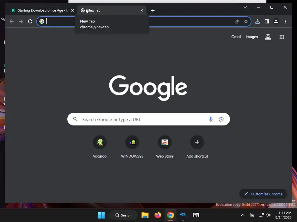Screen dimensions: 297x222
Task: Bookmark this tab with the star icon
Action: click(246, 21)
